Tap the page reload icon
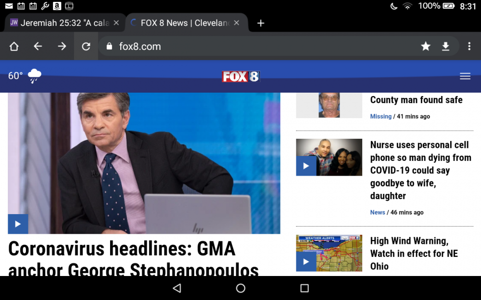Screen dimensions: 481x300 (x=86, y=46)
